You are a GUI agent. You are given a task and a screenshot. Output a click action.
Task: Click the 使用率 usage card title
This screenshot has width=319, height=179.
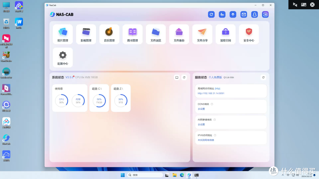59,89
